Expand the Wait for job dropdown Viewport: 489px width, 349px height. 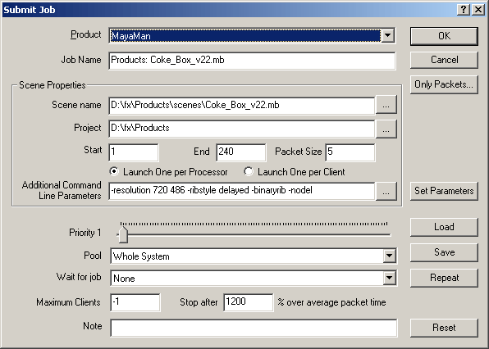pyautogui.click(x=389, y=278)
